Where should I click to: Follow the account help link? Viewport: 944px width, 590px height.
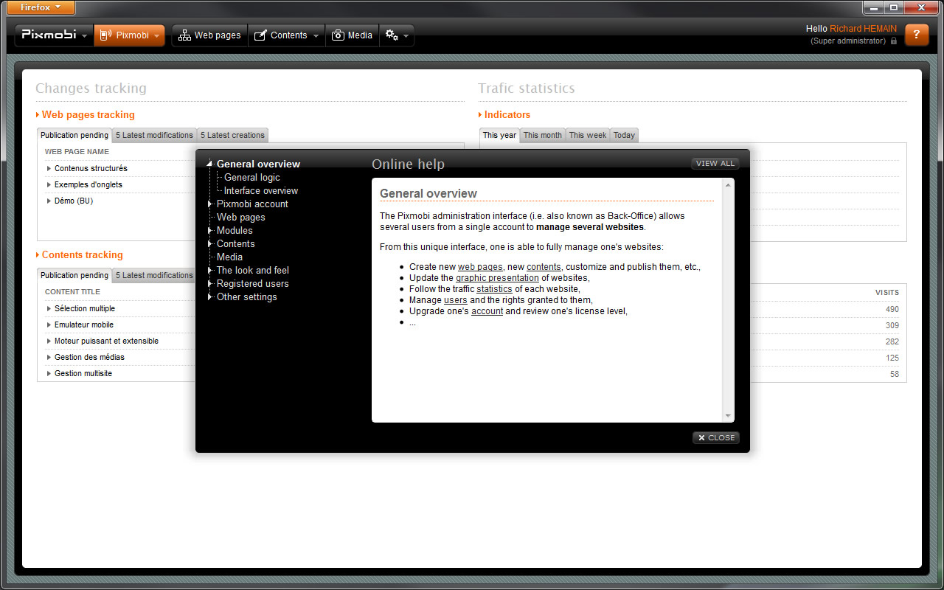point(487,311)
